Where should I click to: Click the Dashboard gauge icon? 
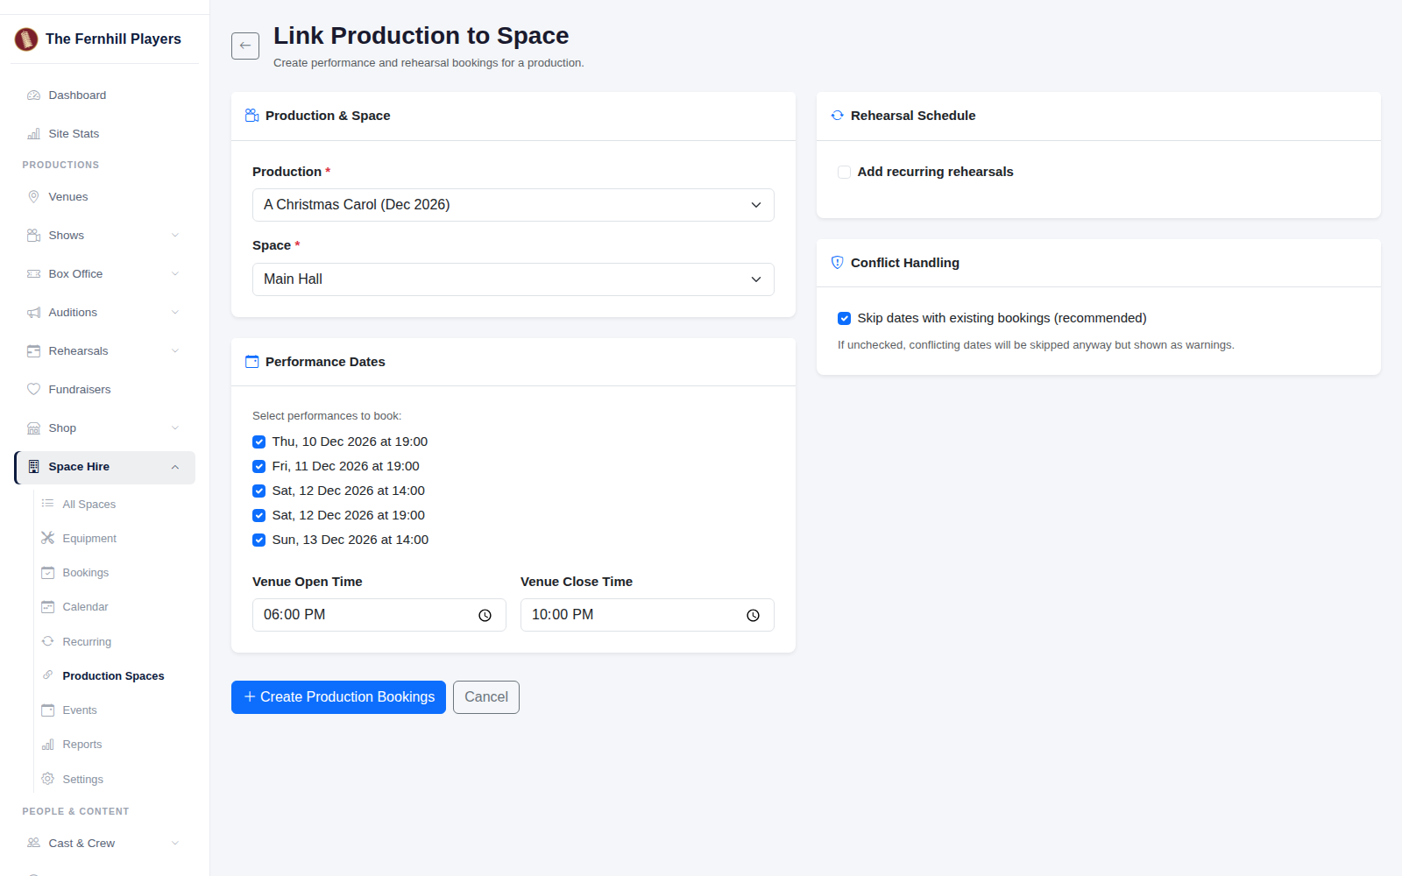[x=33, y=95]
